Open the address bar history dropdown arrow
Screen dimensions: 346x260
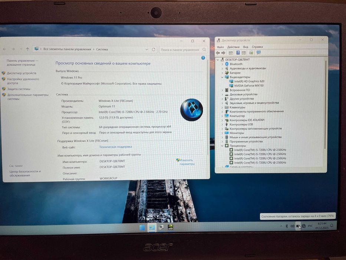pos(147,49)
